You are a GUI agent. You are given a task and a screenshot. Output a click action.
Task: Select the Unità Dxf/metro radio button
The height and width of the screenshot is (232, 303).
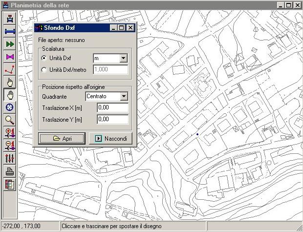tap(44, 70)
